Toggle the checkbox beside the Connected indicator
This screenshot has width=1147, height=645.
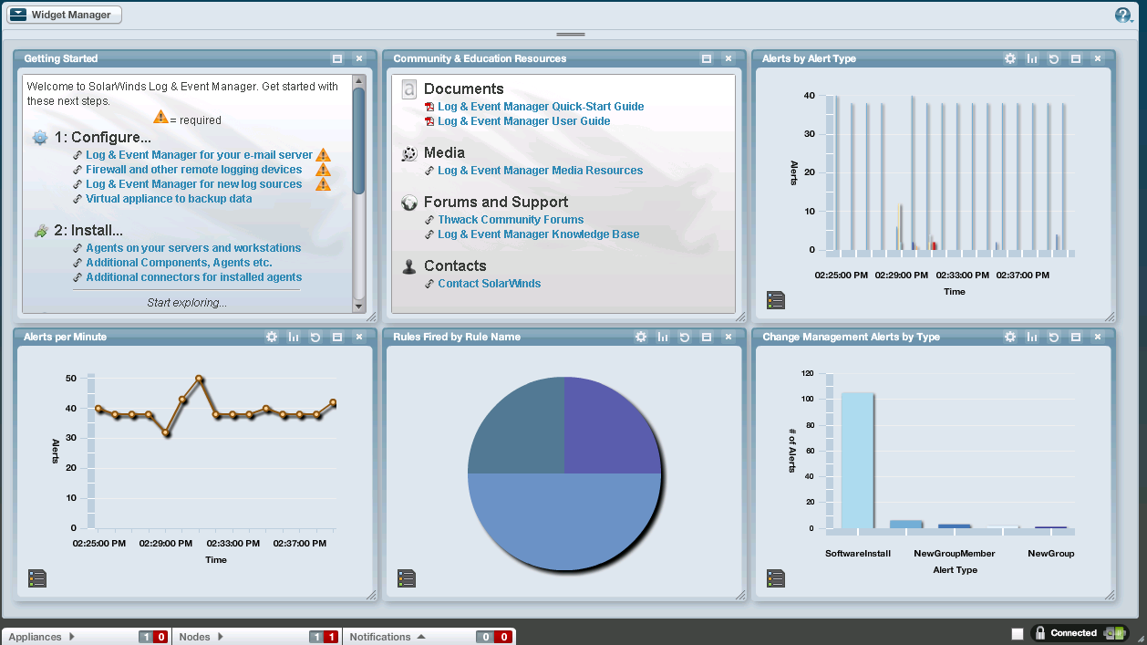1018,634
